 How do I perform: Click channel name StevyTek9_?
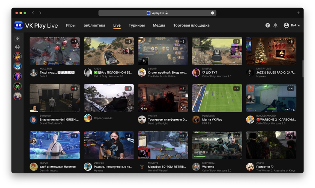pyautogui.click(x=208, y=163)
